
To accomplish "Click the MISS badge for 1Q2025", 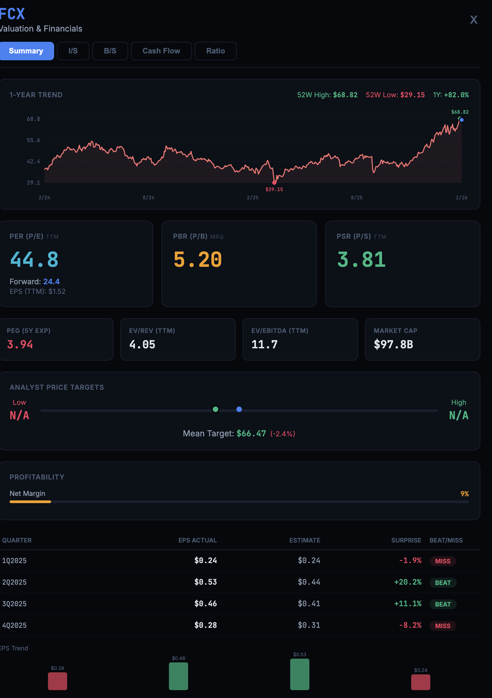I will pos(442,561).
